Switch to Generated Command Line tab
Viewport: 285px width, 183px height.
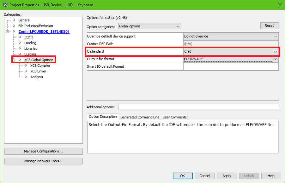pyautogui.click(x=140, y=117)
